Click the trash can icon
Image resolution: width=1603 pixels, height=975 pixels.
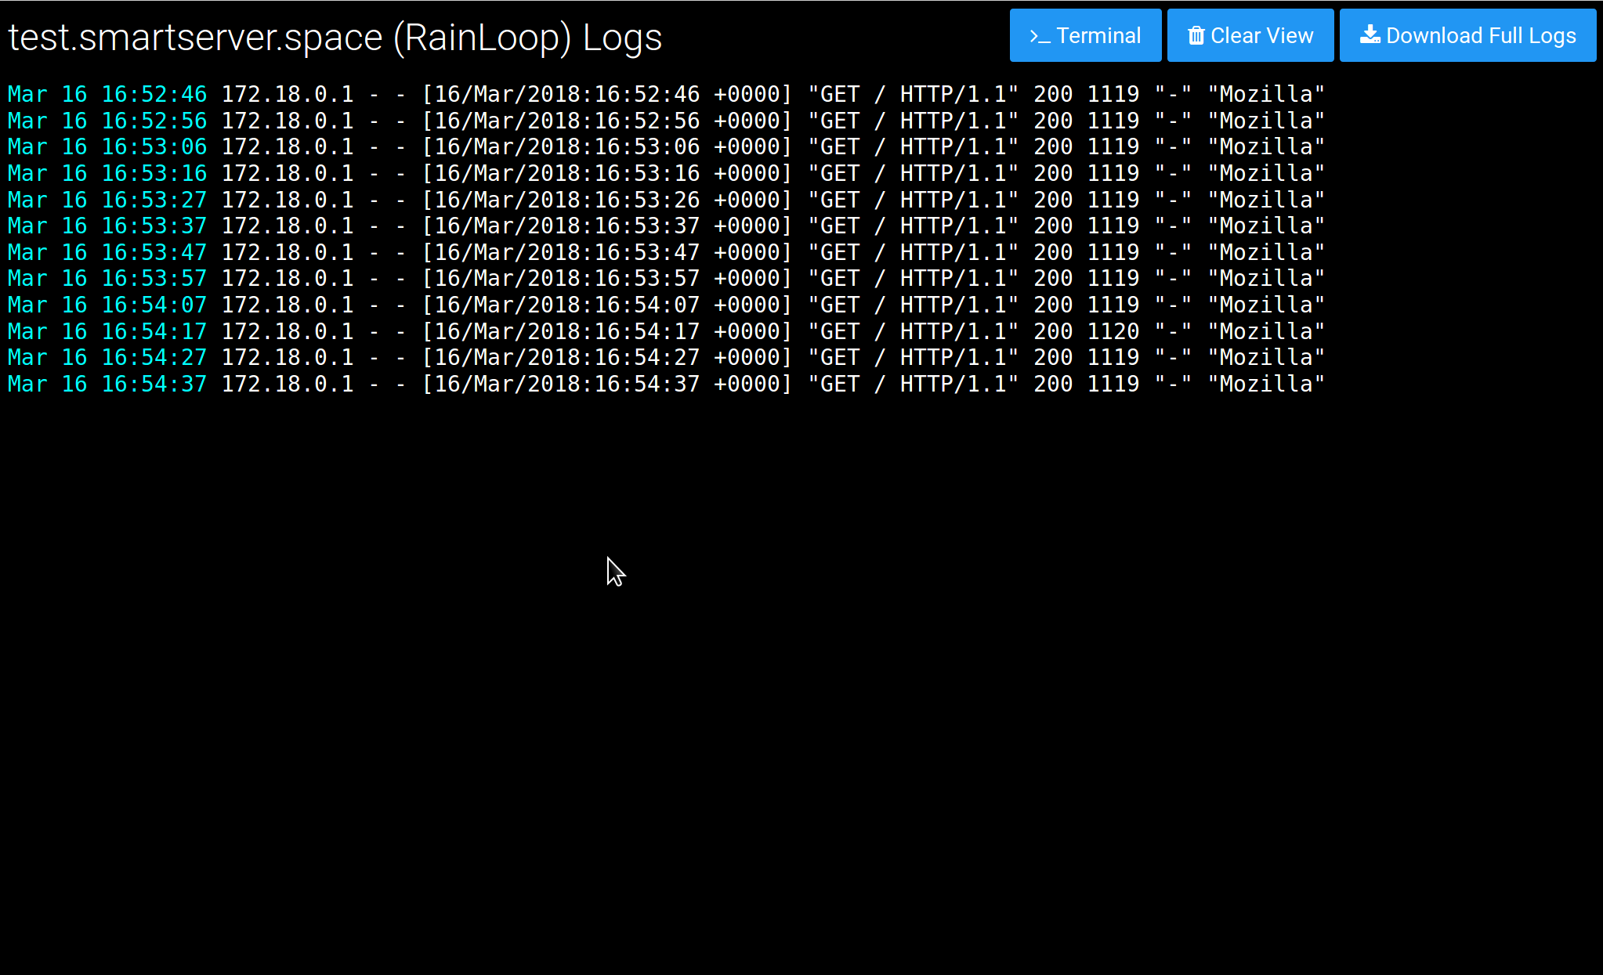tap(1196, 36)
